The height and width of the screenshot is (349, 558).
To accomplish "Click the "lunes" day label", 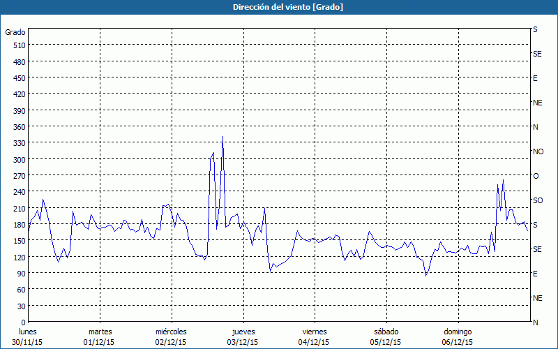I will 28,332.
